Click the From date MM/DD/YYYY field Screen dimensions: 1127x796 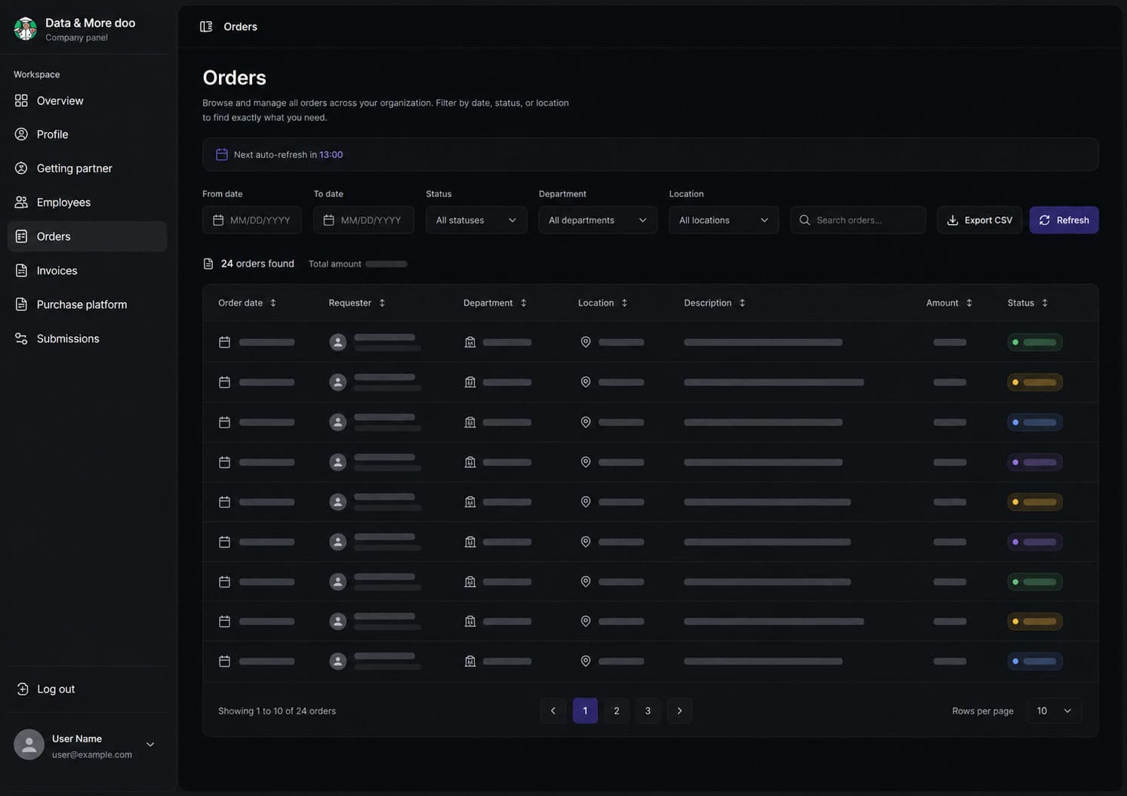coord(252,220)
